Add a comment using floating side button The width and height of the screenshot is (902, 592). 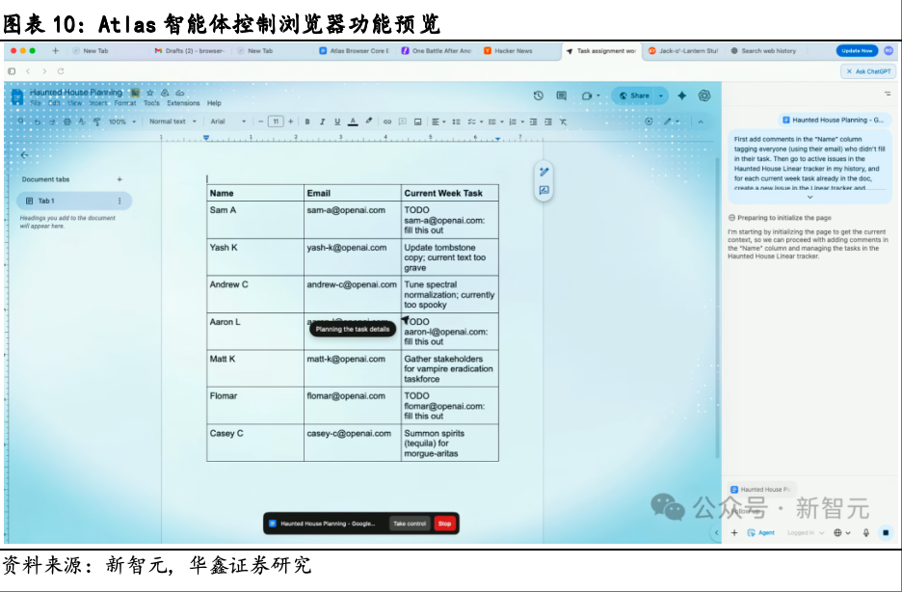[x=544, y=172]
